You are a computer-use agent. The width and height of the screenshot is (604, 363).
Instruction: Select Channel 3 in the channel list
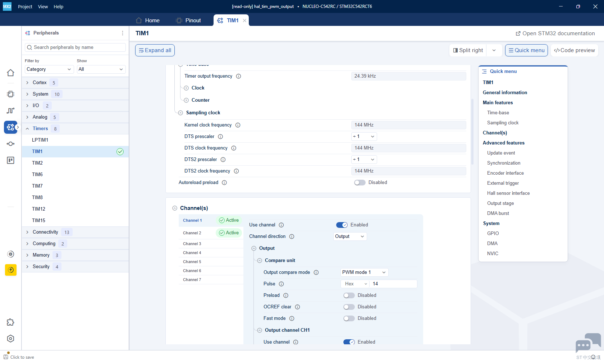tap(211, 244)
